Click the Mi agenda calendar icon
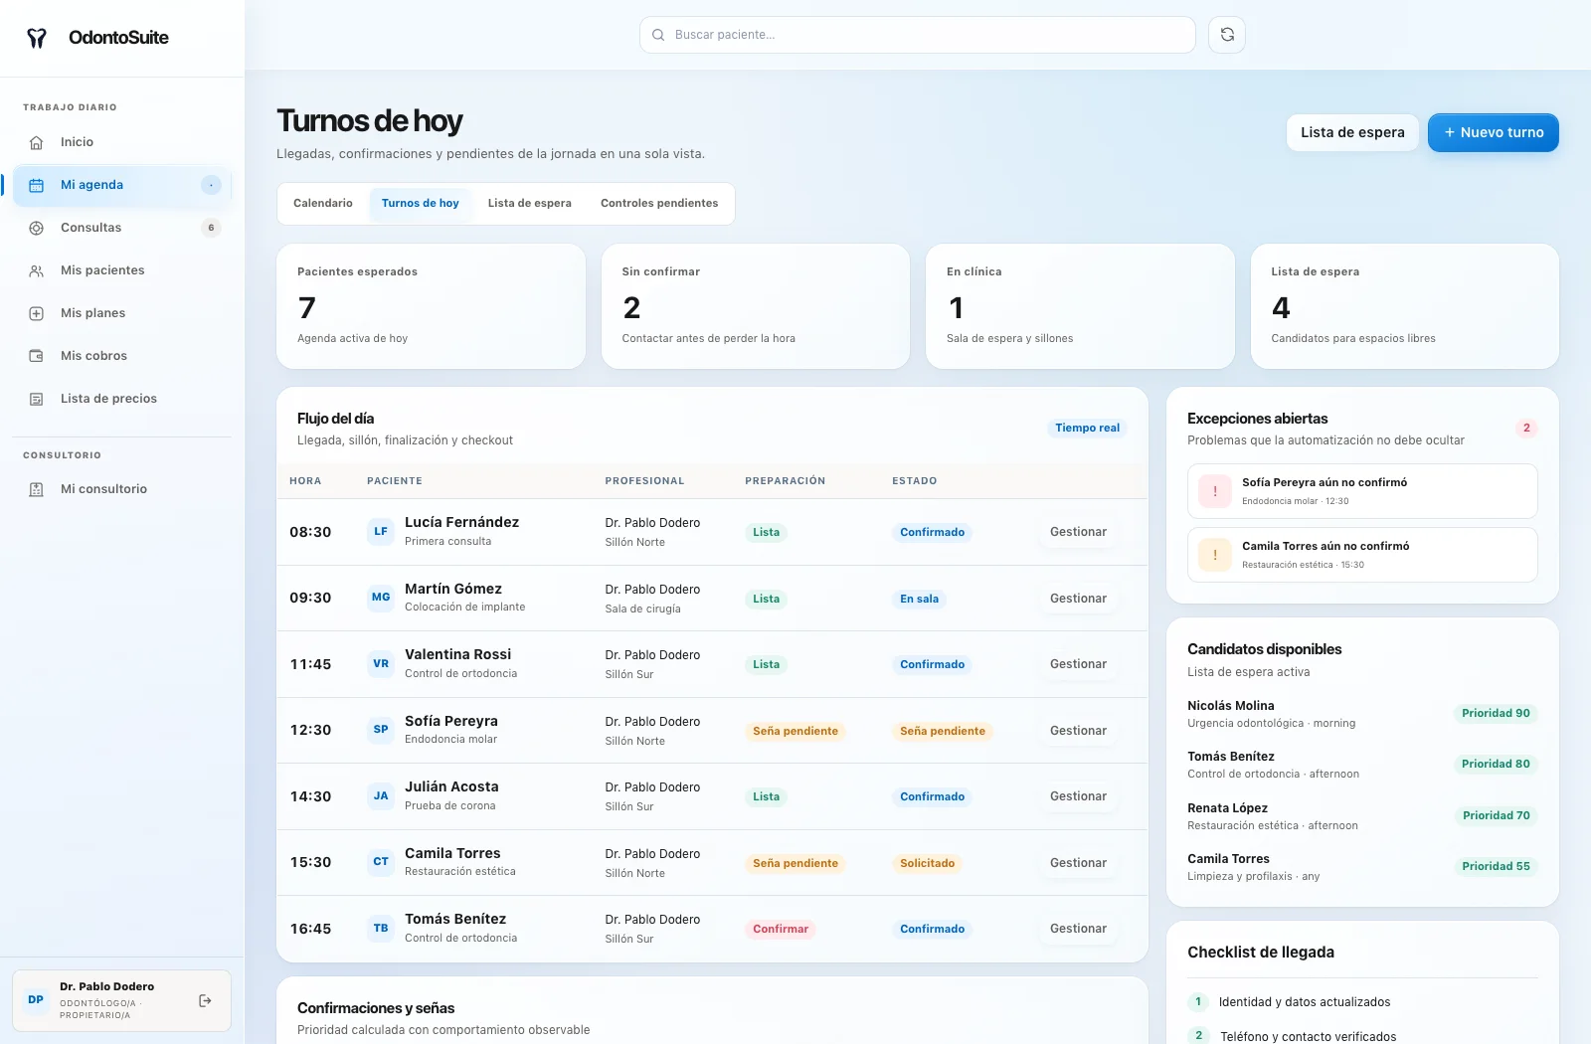Image resolution: width=1591 pixels, height=1044 pixels. pos(37,185)
